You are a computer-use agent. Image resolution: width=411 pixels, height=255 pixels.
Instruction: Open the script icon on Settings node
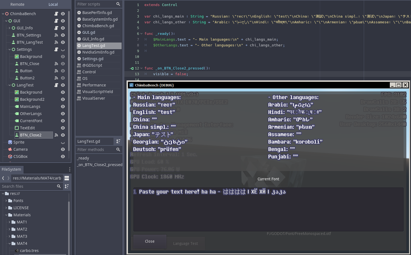click(x=56, y=49)
